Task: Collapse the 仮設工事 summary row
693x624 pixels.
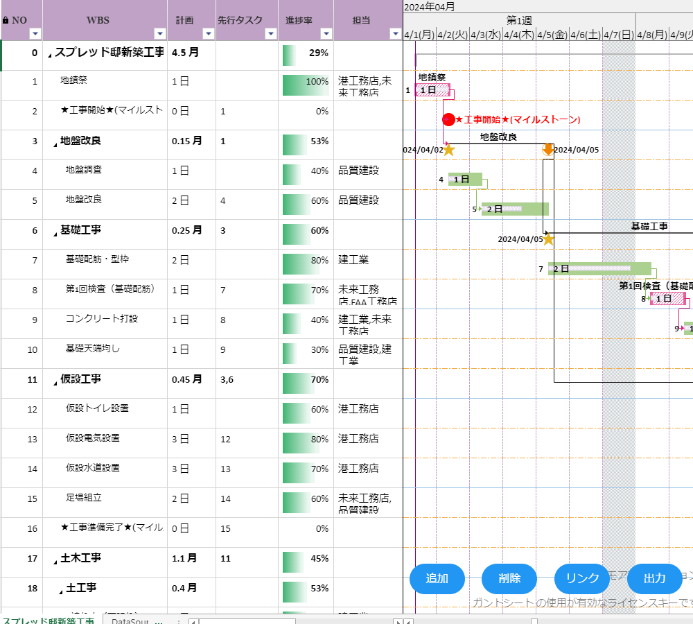Action: [x=55, y=383]
